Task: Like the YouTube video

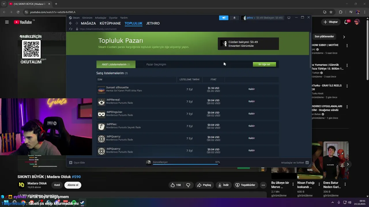Action: [x=176, y=185]
